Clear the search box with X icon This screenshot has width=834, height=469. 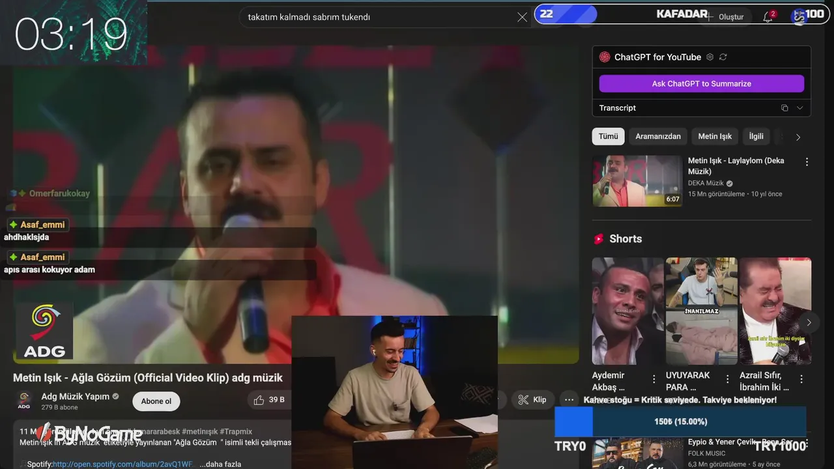click(x=522, y=18)
